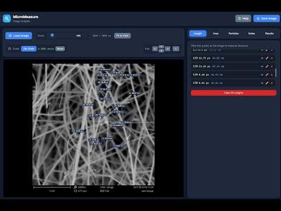Image resolution: width=281 pixels, height=211 pixels.
Task: Pan the image down
Action: [161, 51]
